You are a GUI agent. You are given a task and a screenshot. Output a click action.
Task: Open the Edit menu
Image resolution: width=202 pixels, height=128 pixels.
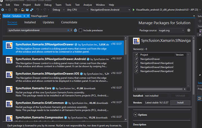[8, 5]
